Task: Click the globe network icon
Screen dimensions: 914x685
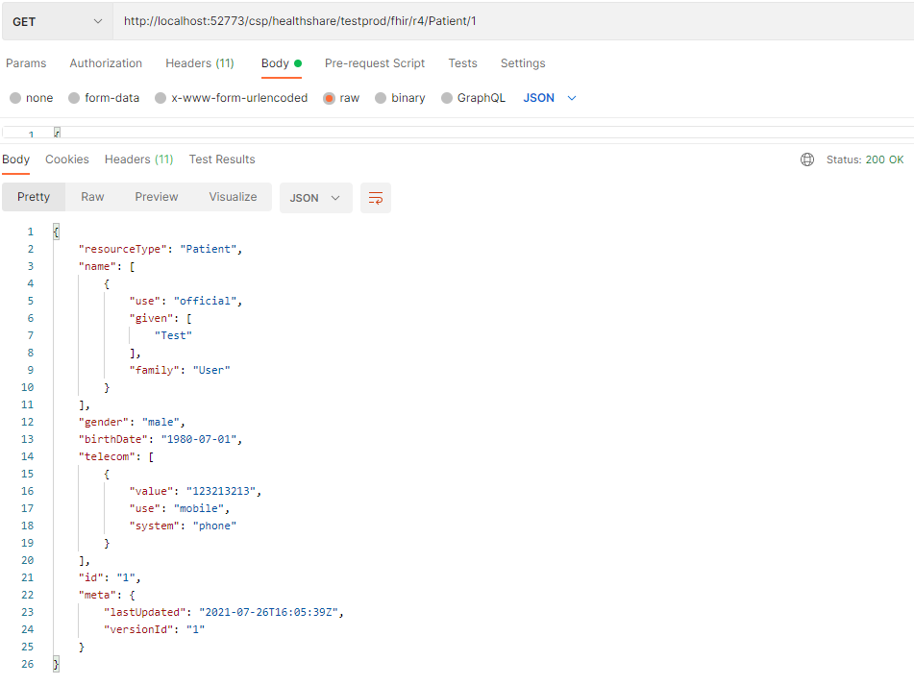Action: pyautogui.click(x=807, y=159)
